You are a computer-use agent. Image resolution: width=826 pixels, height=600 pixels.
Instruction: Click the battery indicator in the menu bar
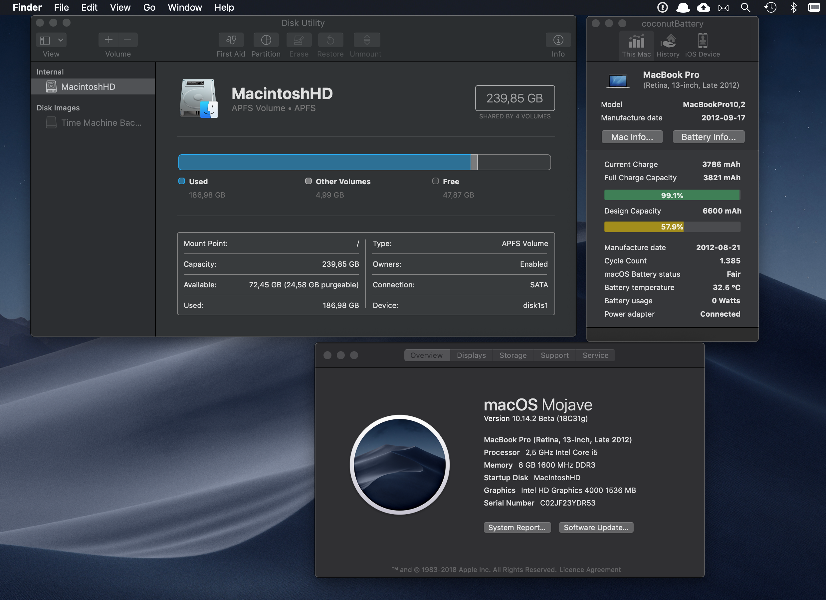coord(814,7)
